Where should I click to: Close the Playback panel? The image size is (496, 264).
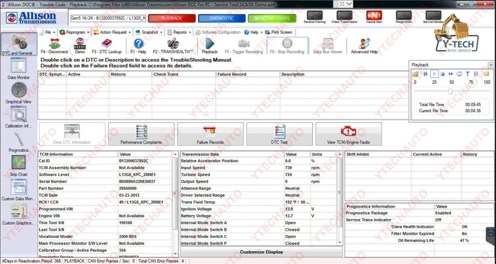[x=491, y=65]
